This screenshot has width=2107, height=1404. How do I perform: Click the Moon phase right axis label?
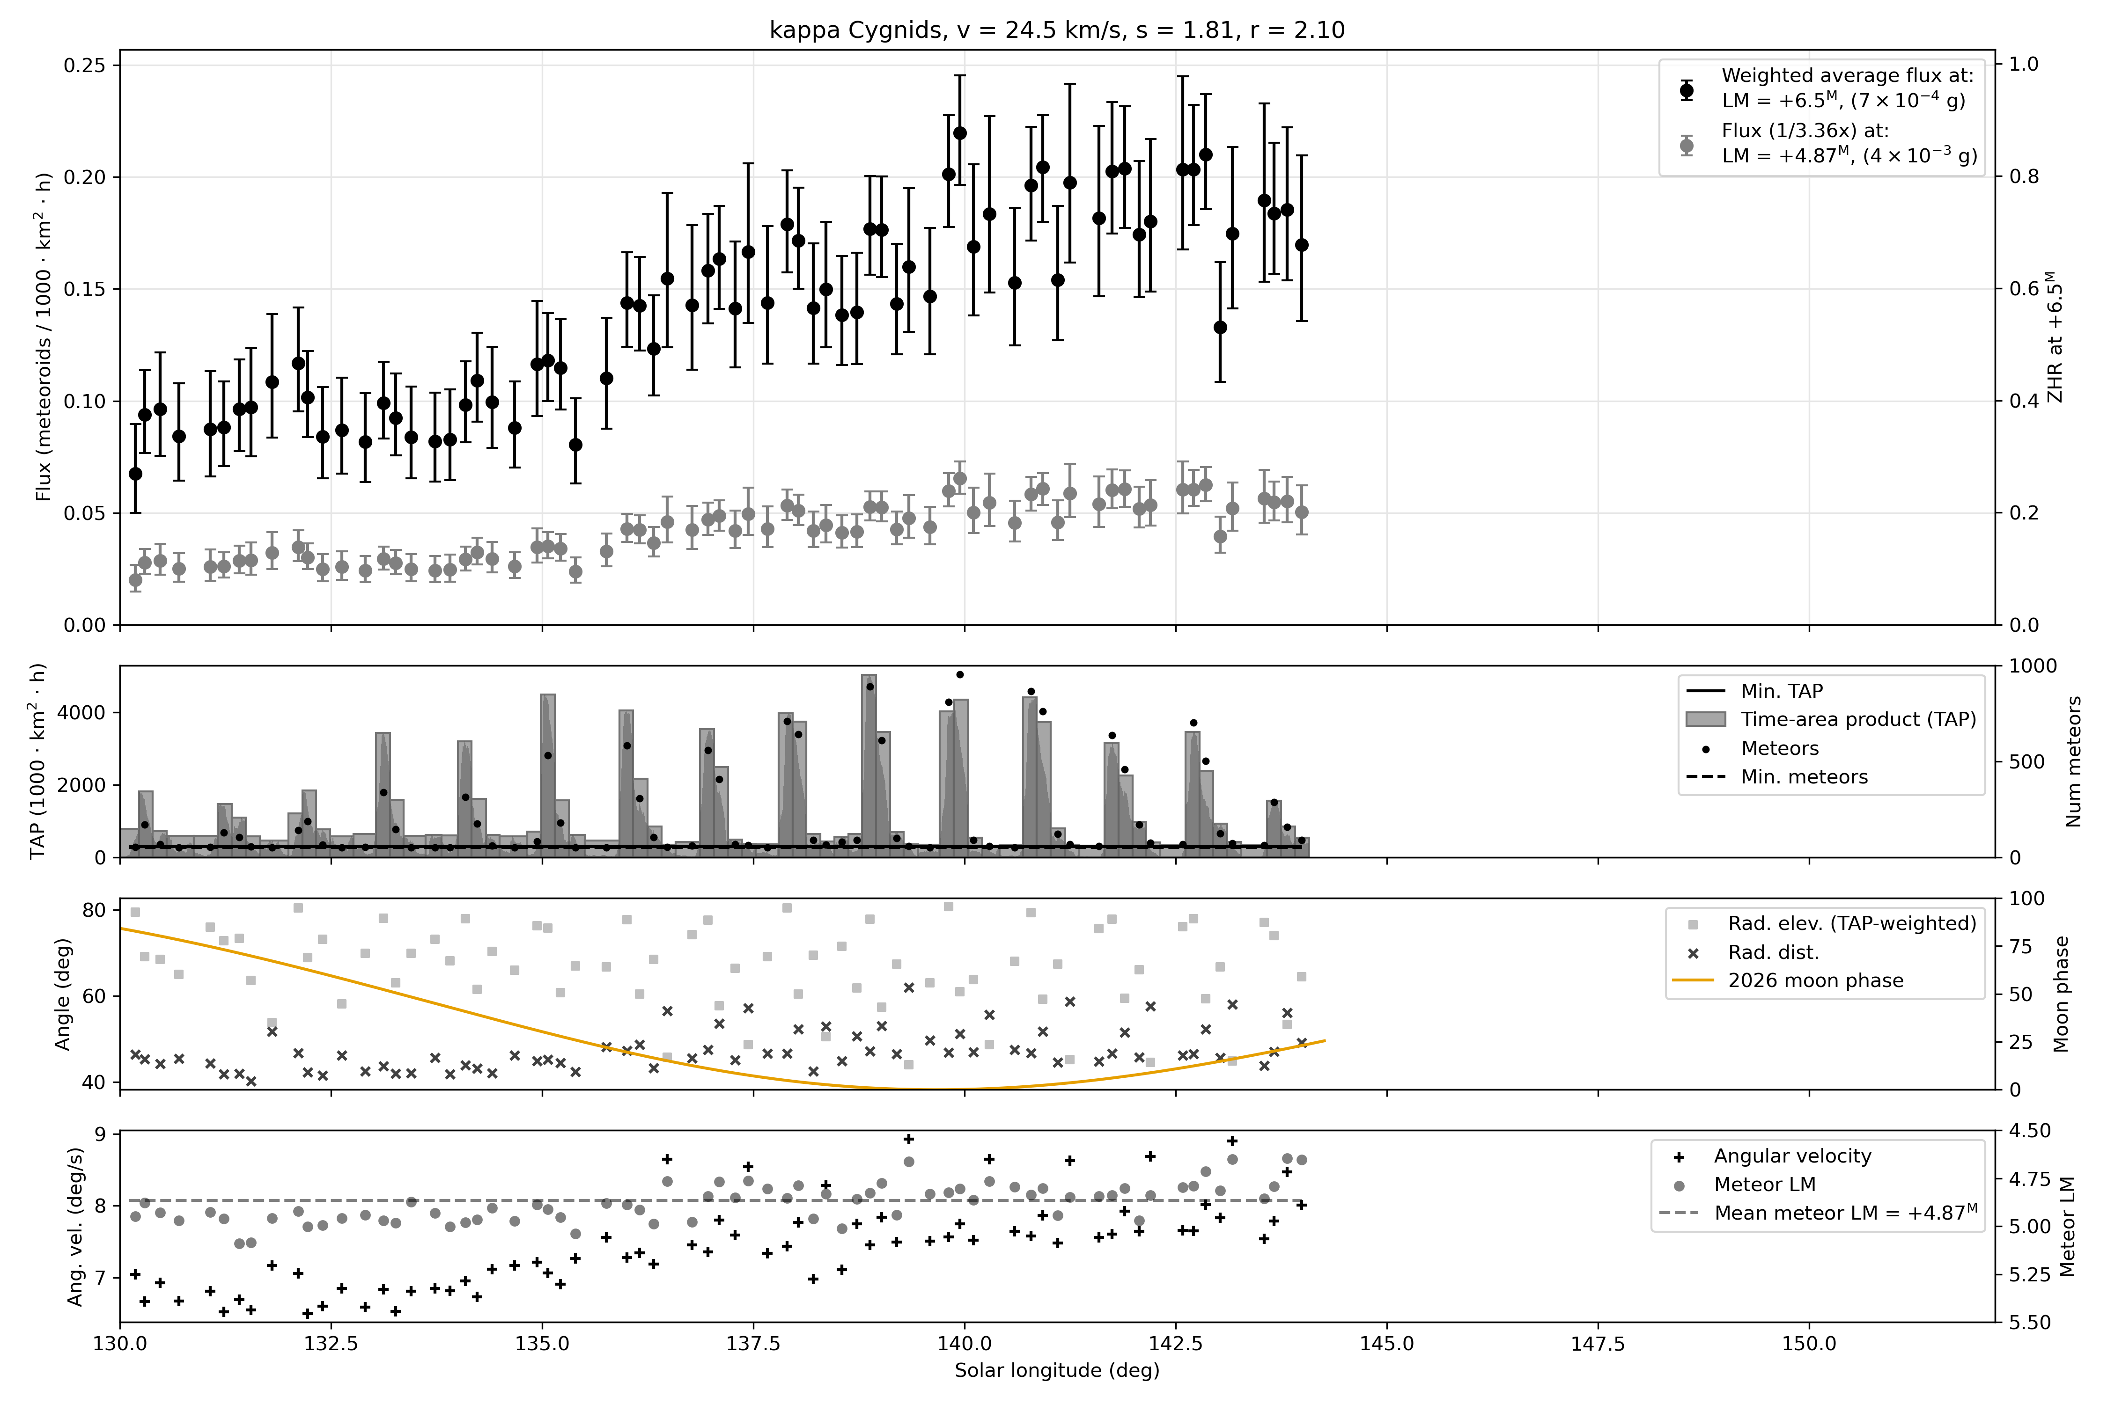point(2061,994)
